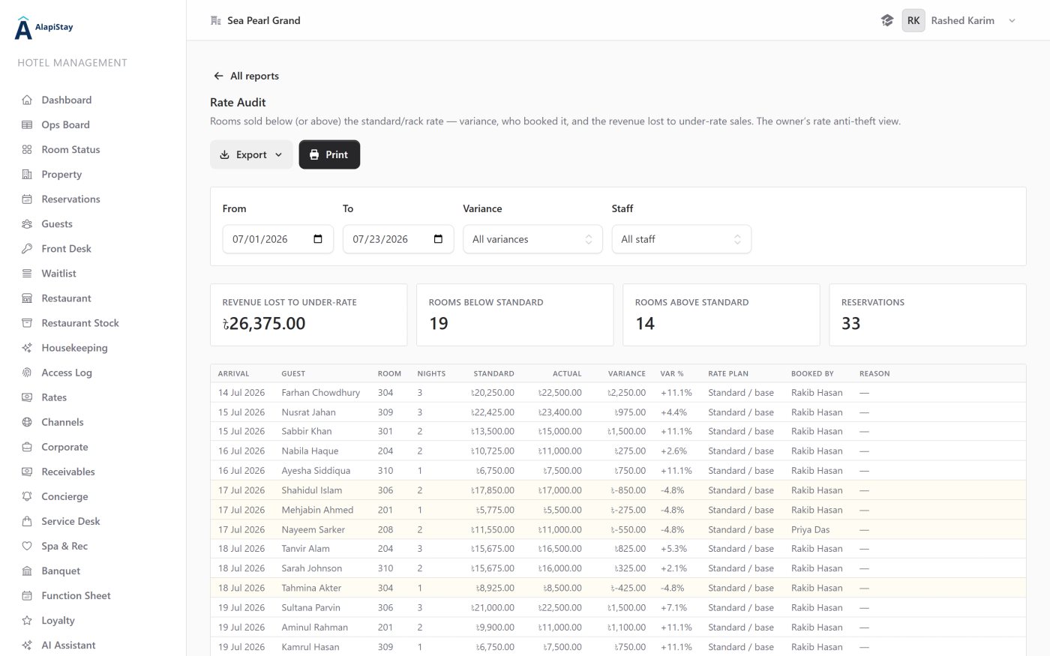Click guest name Nusrat Jahan
This screenshot has width=1050, height=656.
308,412
